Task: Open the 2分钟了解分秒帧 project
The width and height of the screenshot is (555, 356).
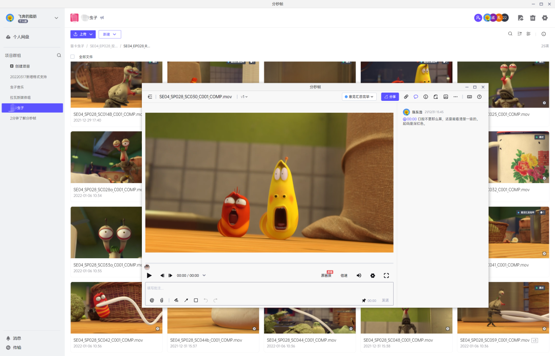Action: click(23, 118)
